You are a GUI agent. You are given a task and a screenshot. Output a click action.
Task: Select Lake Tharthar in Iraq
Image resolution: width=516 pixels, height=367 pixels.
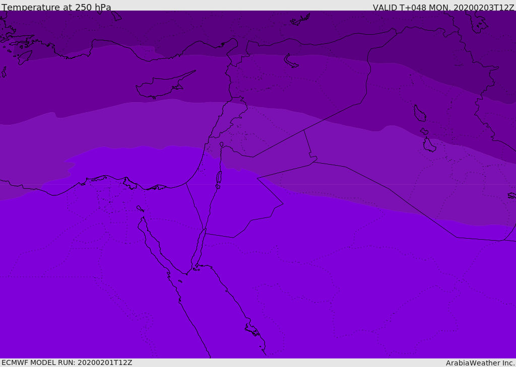coord(420,113)
